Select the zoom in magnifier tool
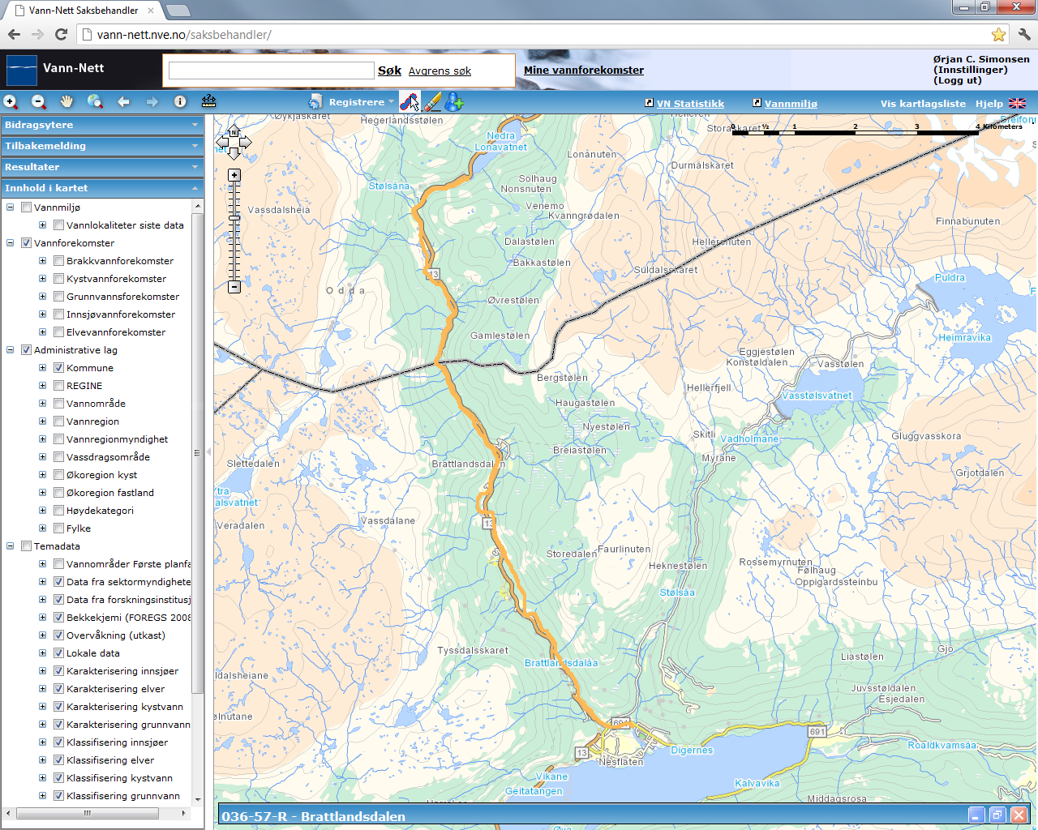Image resolution: width=1038 pixels, height=830 pixels. click(11, 101)
